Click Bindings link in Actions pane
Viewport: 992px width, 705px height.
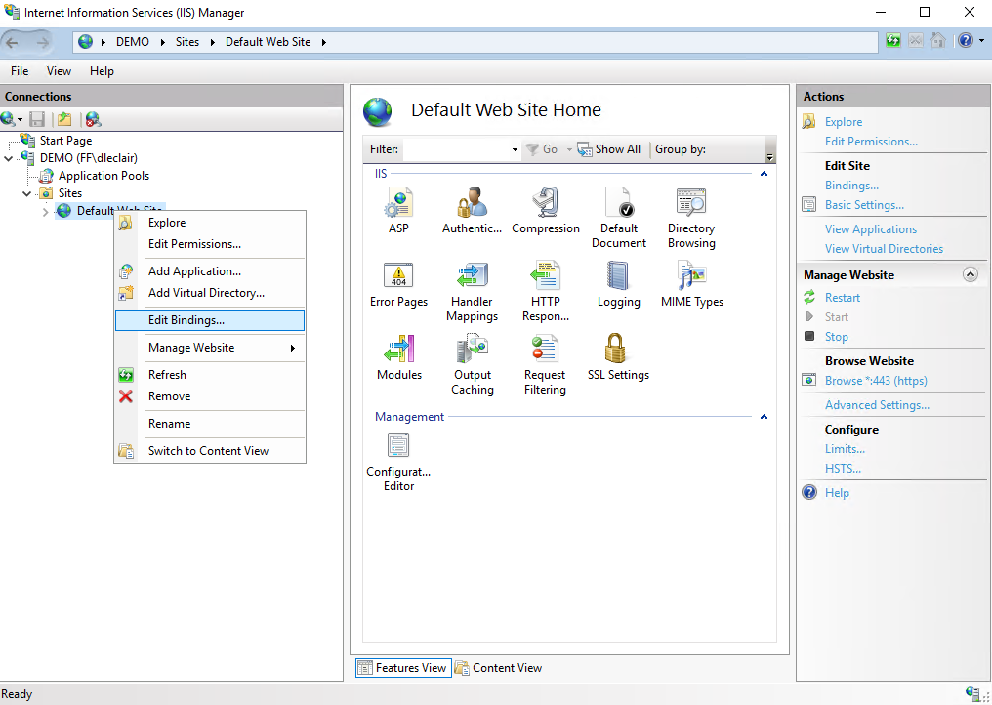point(851,186)
